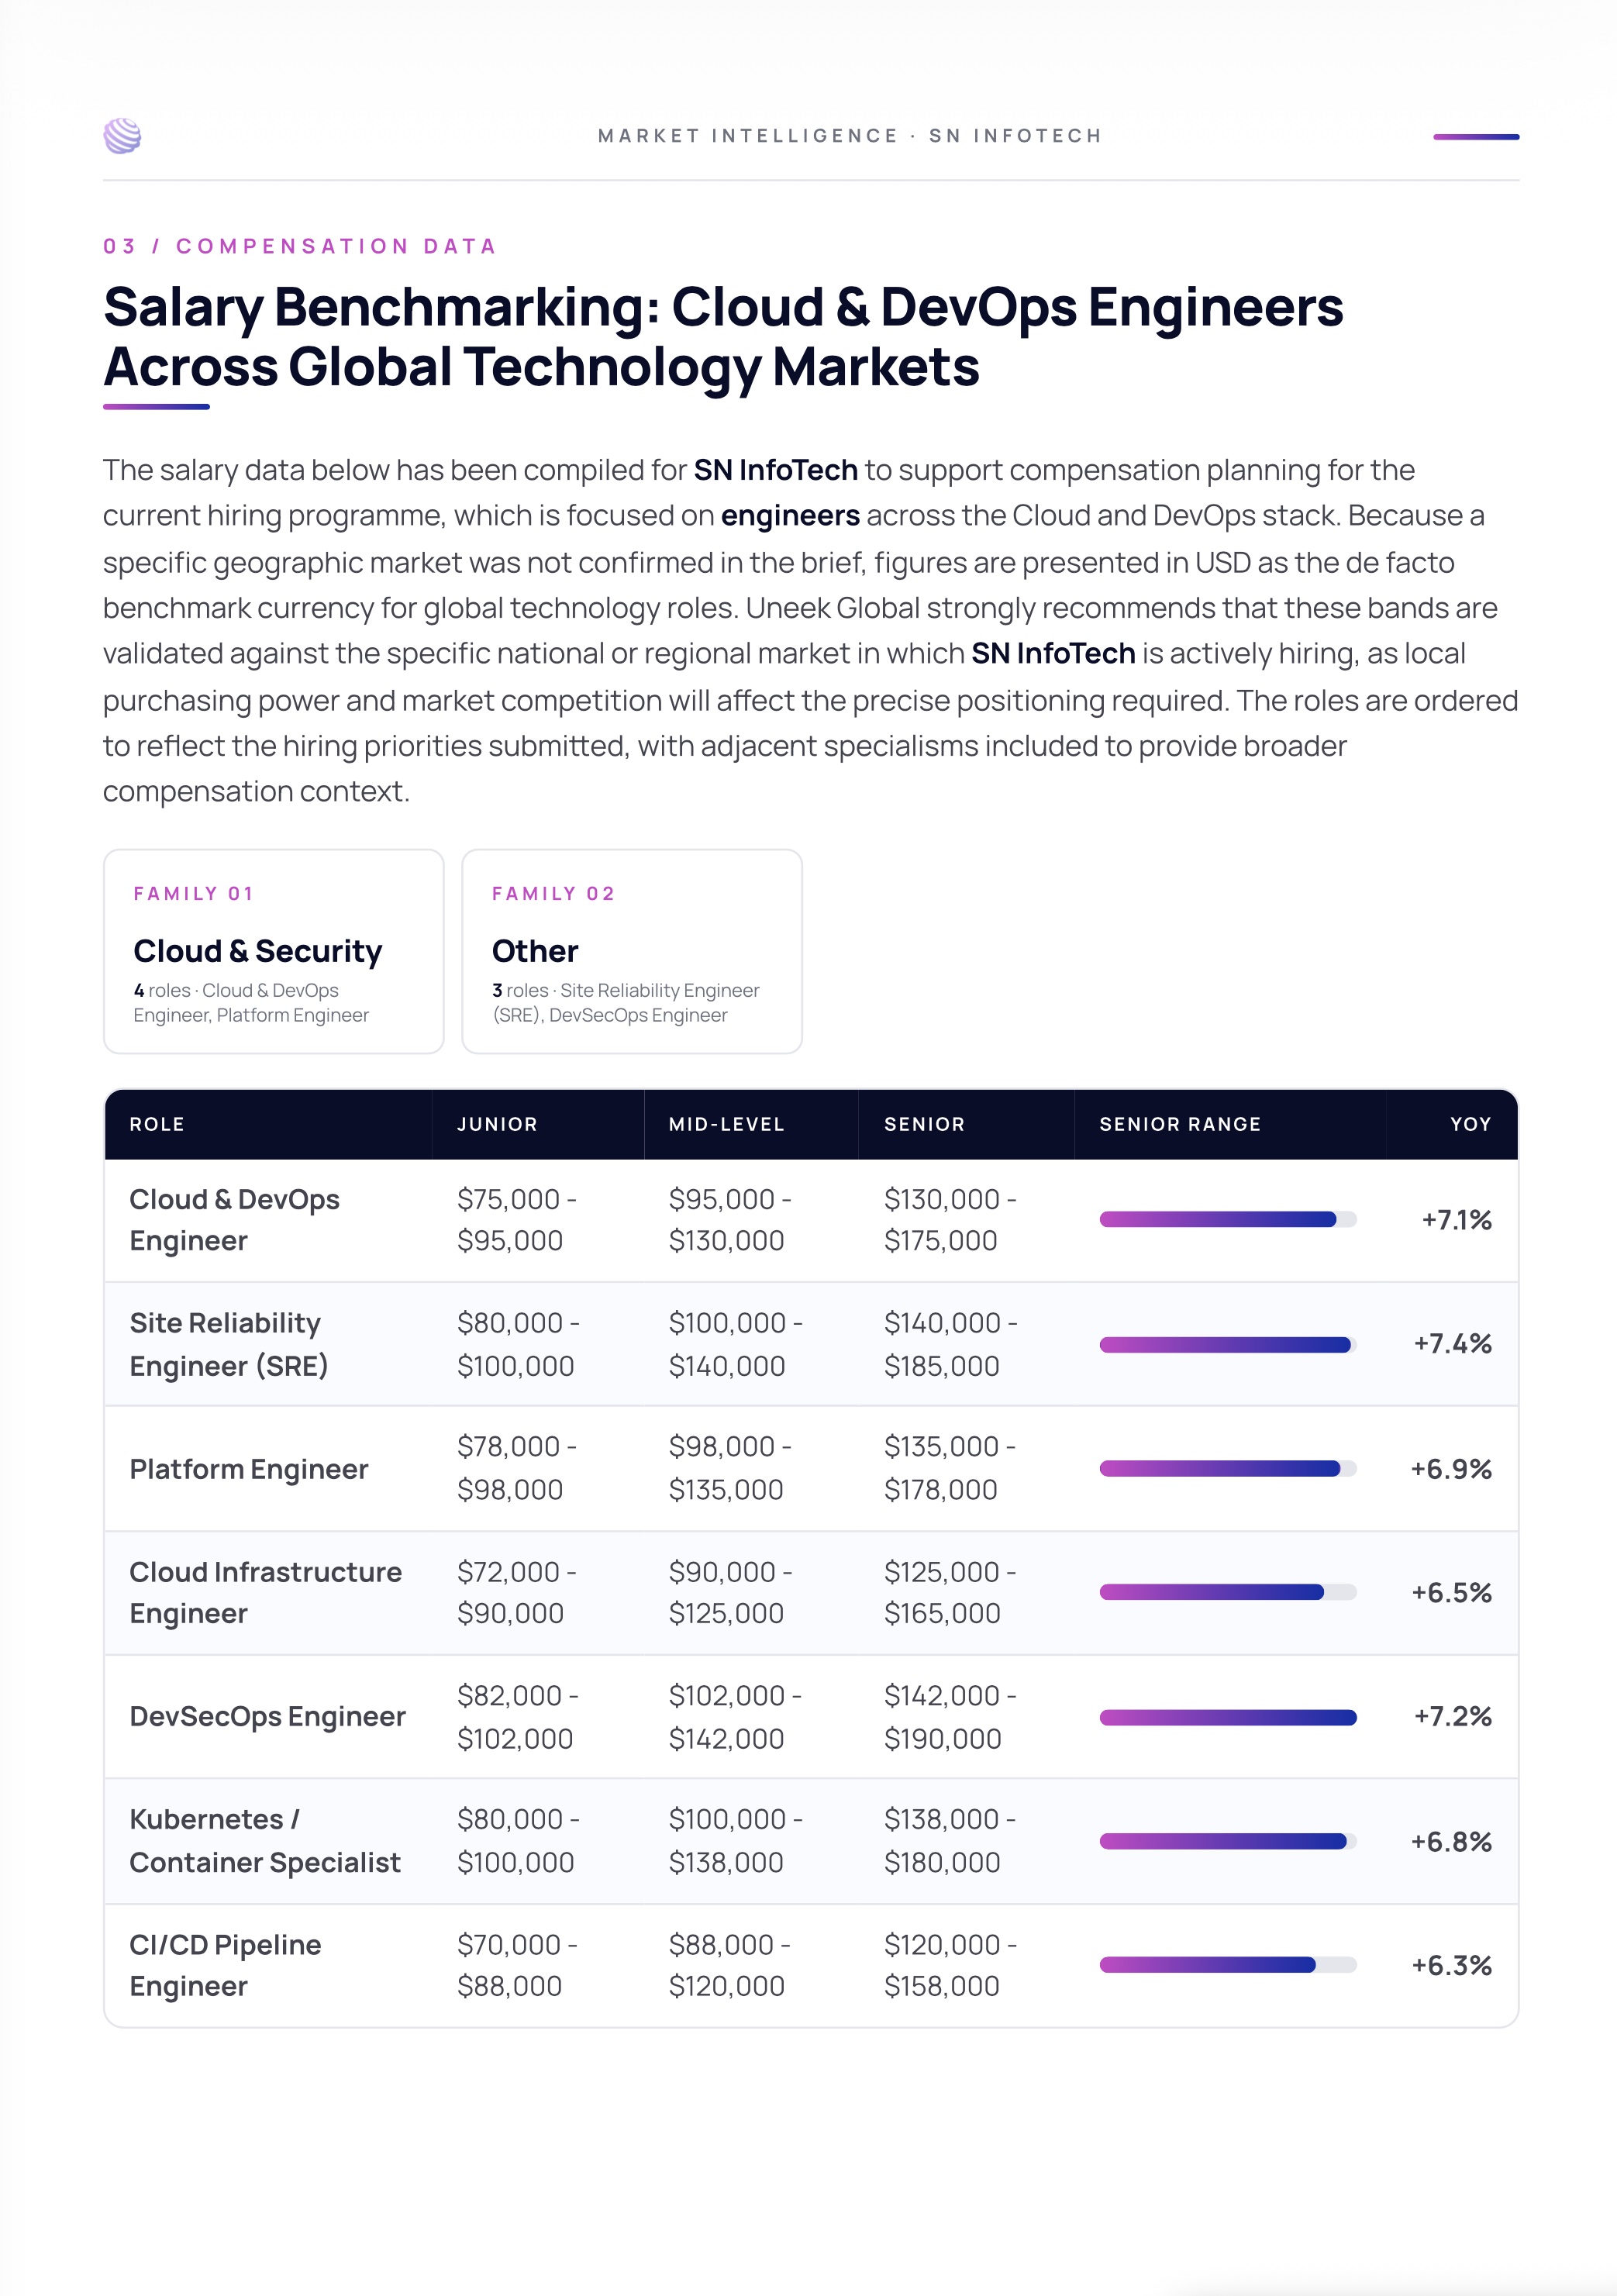Click the Site Reliability Engineer range bar
The height and width of the screenshot is (2296, 1617).
1227,1344
